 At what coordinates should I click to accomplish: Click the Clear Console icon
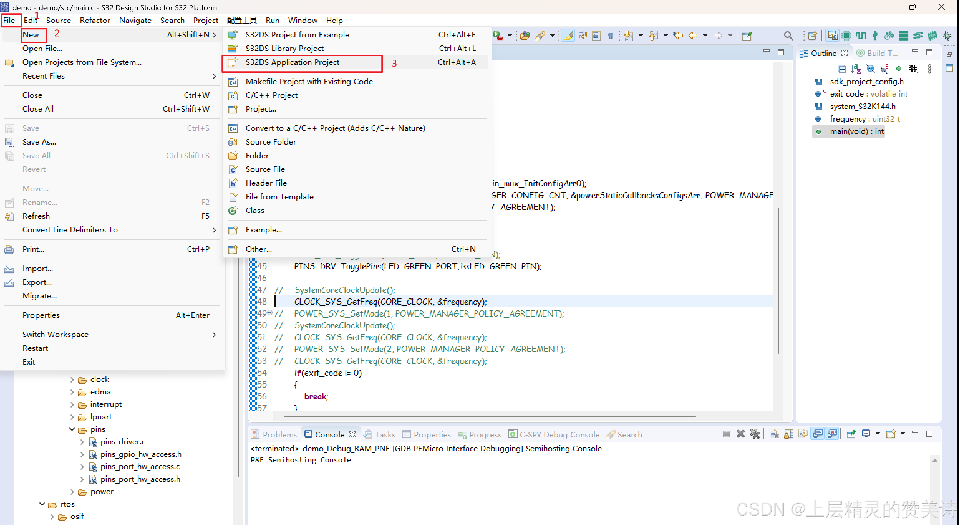click(x=774, y=434)
